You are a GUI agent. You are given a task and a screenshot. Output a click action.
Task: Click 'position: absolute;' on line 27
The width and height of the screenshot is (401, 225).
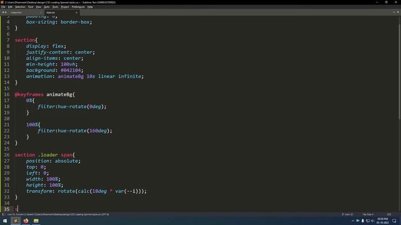tap(53, 161)
